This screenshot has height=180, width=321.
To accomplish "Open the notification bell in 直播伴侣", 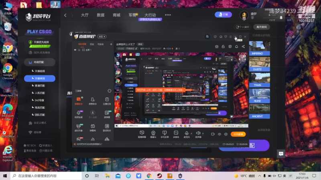I will click(236, 46).
